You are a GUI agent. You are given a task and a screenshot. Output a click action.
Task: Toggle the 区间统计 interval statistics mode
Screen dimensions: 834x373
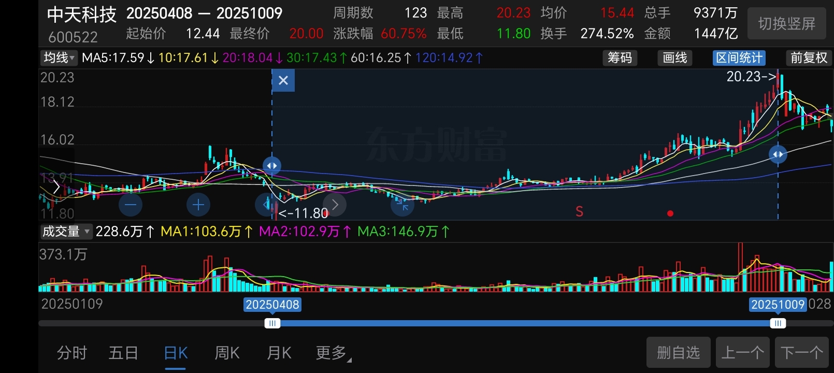(x=739, y=58)
